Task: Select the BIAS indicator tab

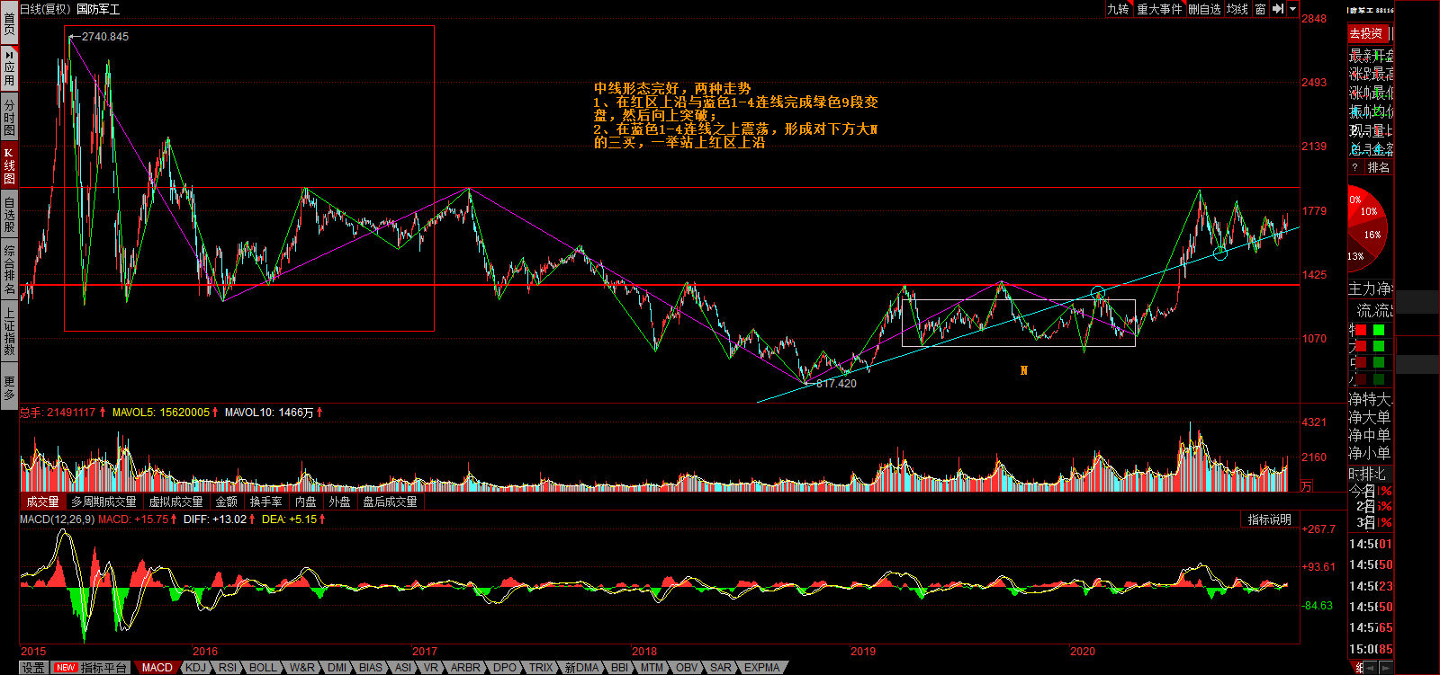Action: (371, 668)
